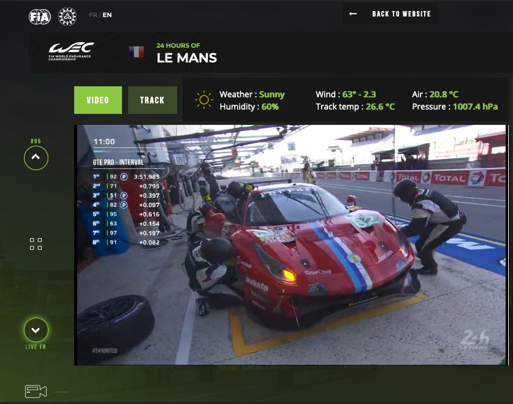Image resolution: width=513 pixels, height=404 pixels.
Task: Click the FIA logo icon
Action: coord(40,17)
